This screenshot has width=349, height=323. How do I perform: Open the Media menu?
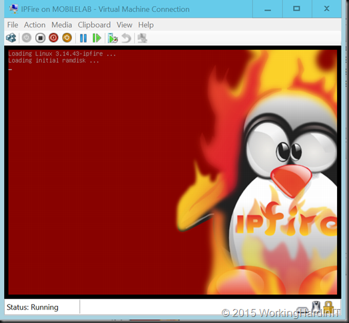(x=62, y=25)
